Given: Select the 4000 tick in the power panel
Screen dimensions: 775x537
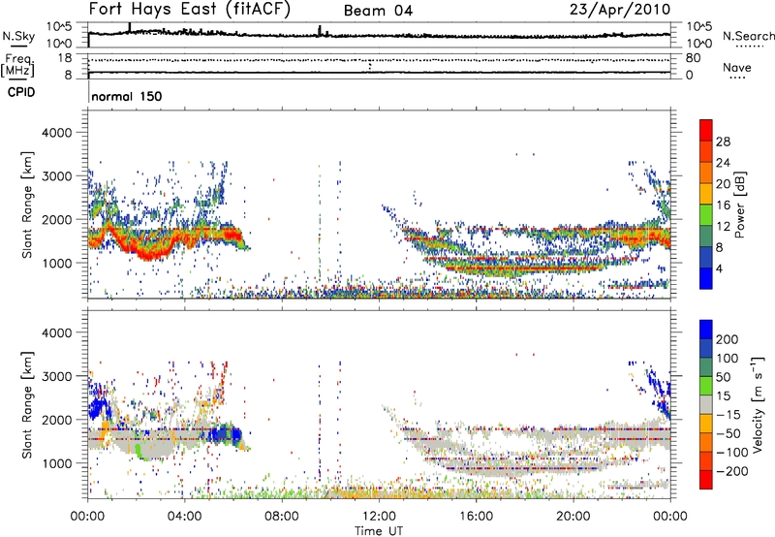Looking at the screenshot, I should tap(56, 133).
